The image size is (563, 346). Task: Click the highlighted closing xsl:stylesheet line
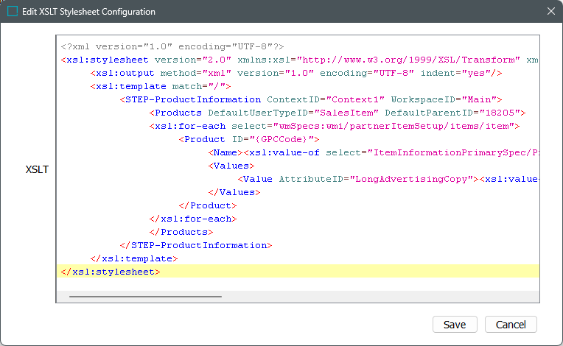110,272
